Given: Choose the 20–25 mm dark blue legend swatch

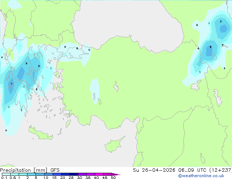Looking at the screenshot, I should (66, 174).
